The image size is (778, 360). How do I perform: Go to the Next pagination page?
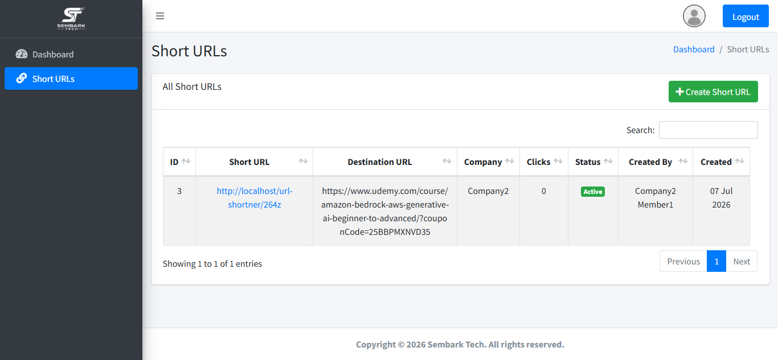(742, 261)
